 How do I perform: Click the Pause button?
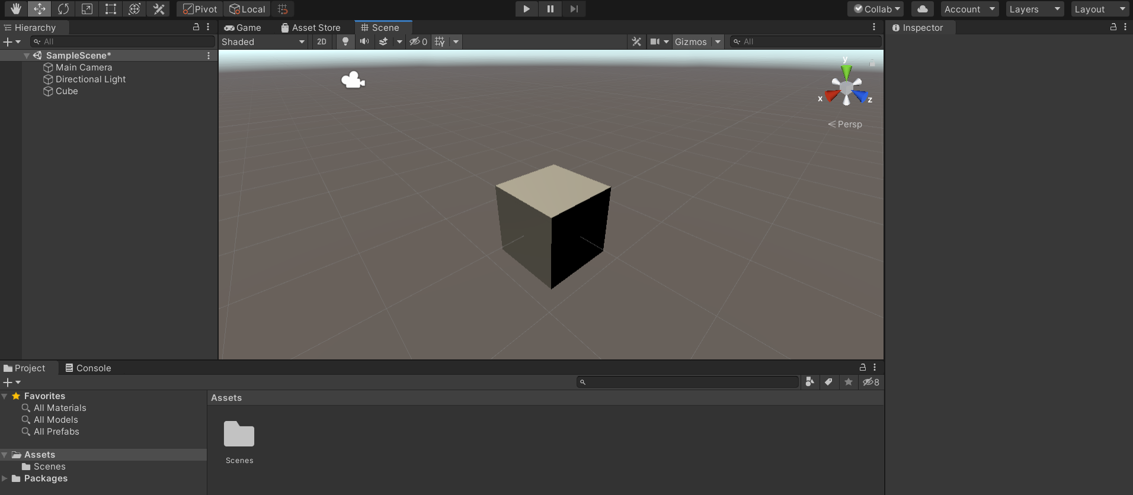click(551, 9)
